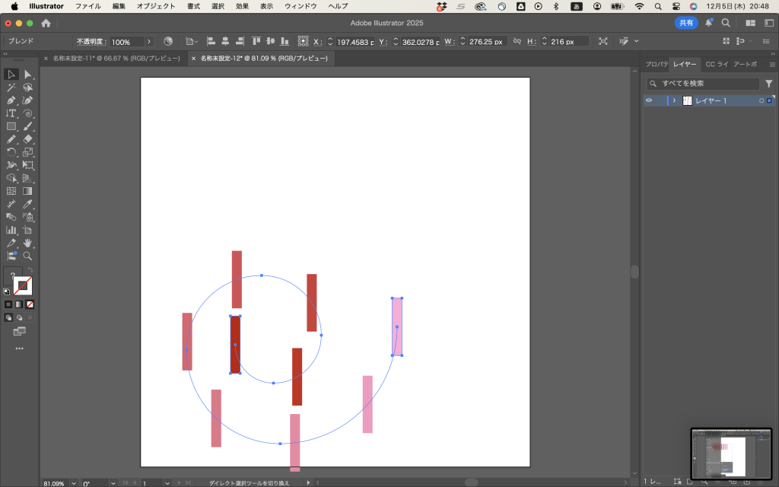
Task: Open the zoom level dropdown at 81.09%
Action: point(73,482)
